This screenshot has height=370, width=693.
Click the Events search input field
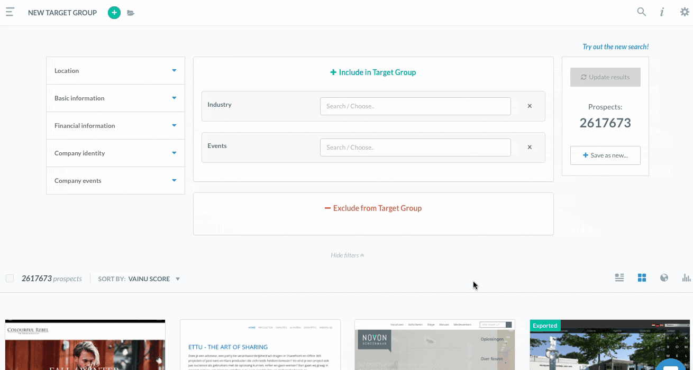pyautogui.click(x=415, y=147)
